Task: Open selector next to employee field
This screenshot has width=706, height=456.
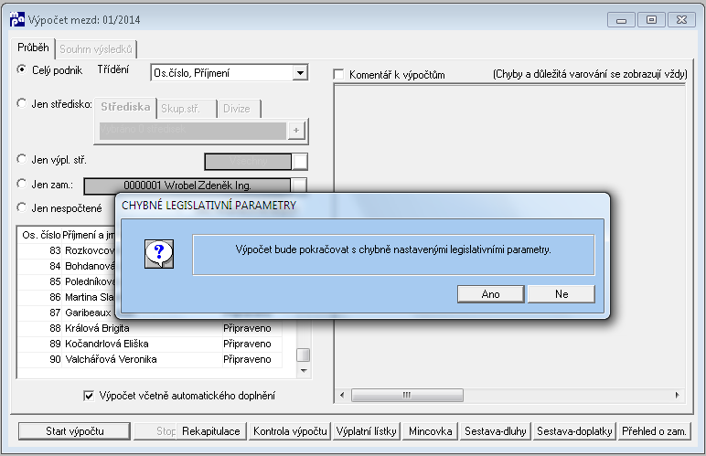Action: pos(299,186)
